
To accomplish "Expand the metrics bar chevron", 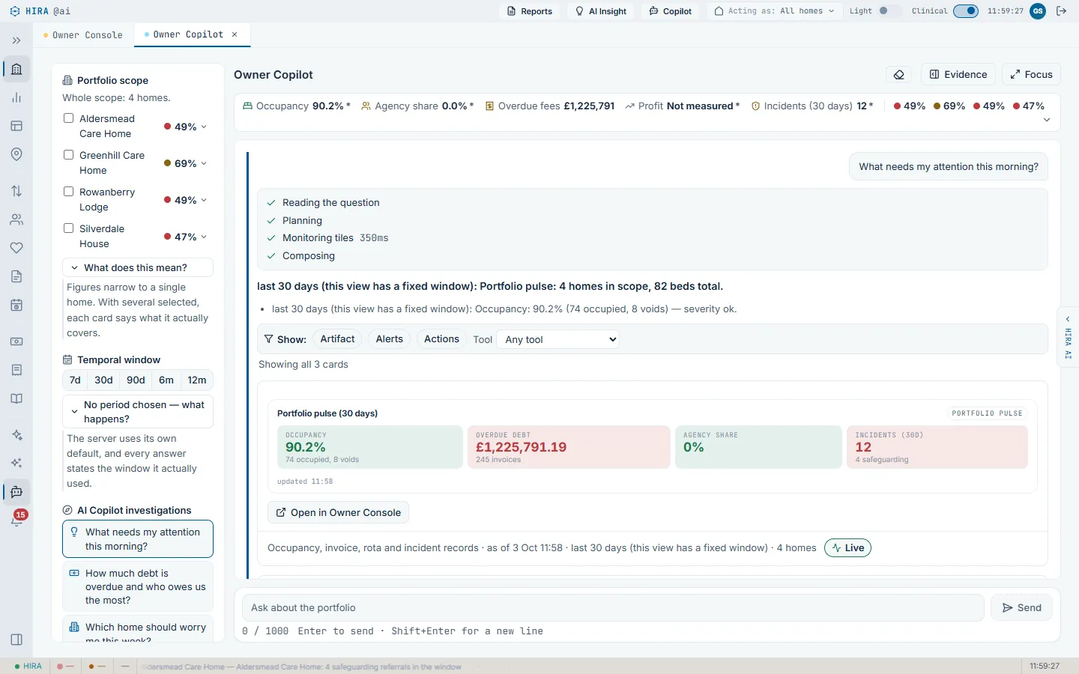I will click(1047, 120).
